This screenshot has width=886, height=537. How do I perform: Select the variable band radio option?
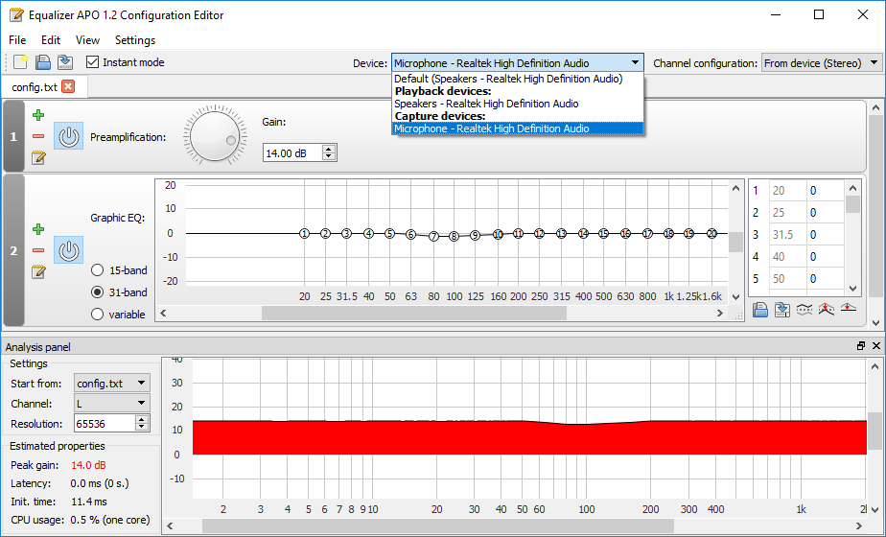click(97, 315)
